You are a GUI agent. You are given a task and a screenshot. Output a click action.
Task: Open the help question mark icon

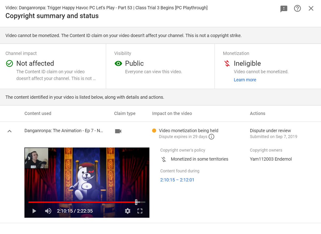[x=297, y=9]
